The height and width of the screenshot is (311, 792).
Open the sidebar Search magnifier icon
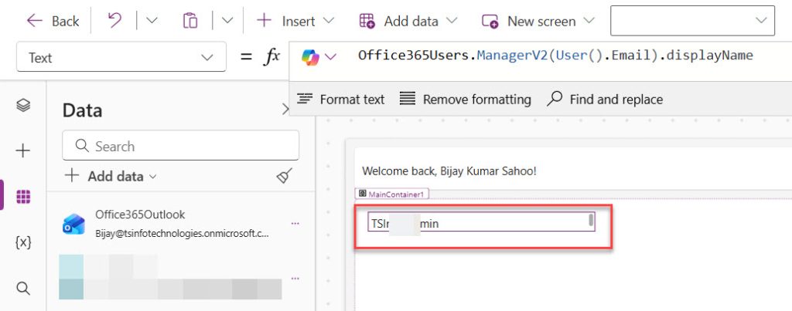23,289
